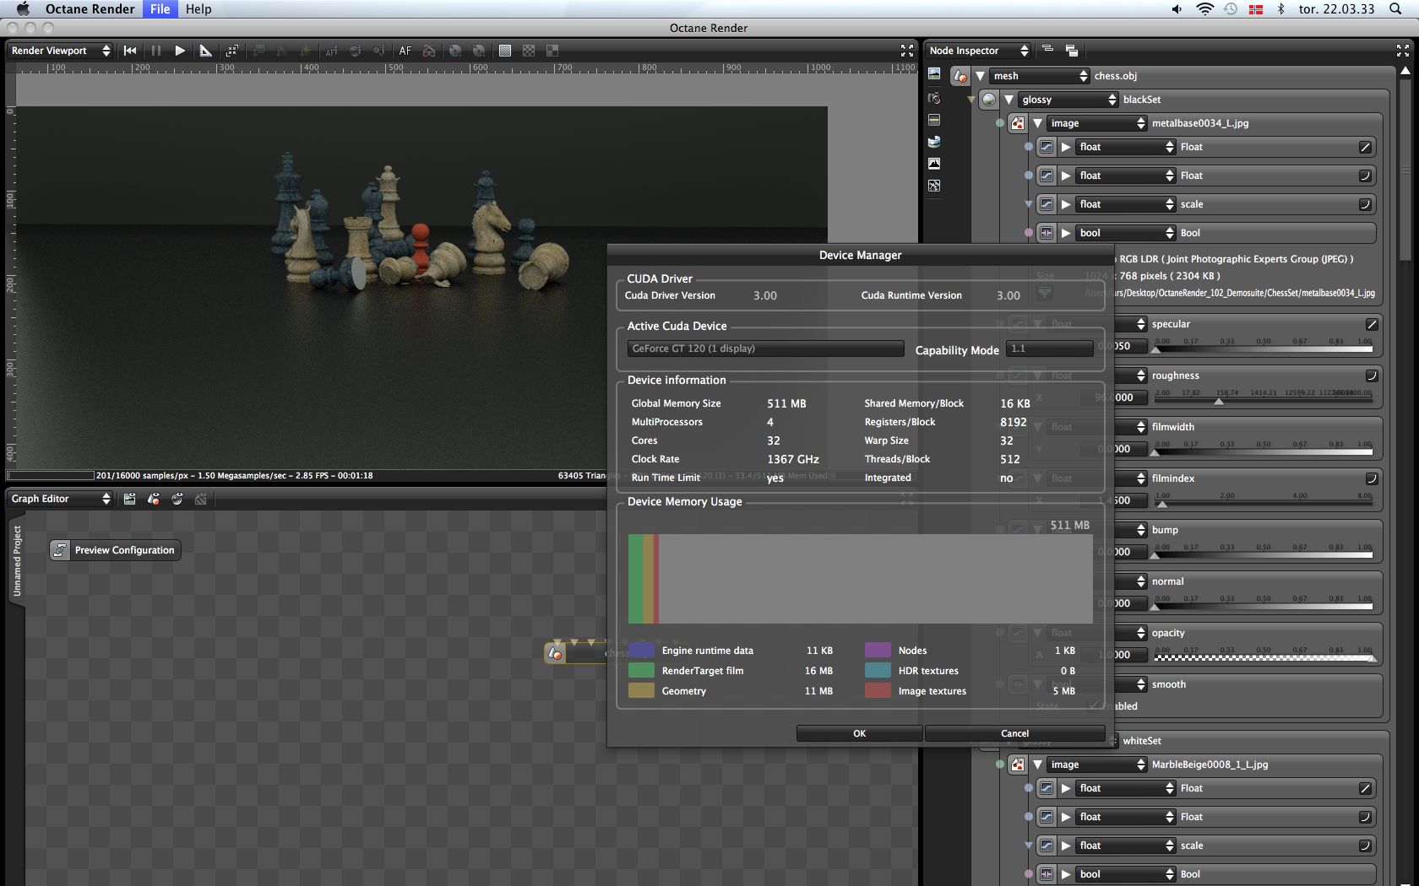Image resolution: width=1419 pixels, height=886 pixels.
Task: Click the Active Cuda Device field
Action: point(766,348)
